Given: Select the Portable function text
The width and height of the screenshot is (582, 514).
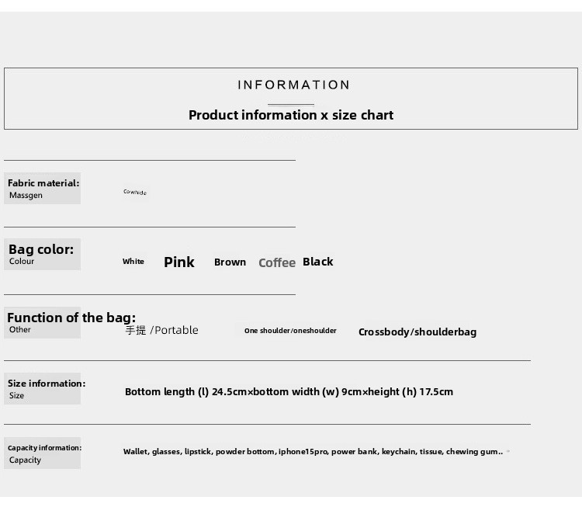Looking at the screenshot, I should point(162,330).
